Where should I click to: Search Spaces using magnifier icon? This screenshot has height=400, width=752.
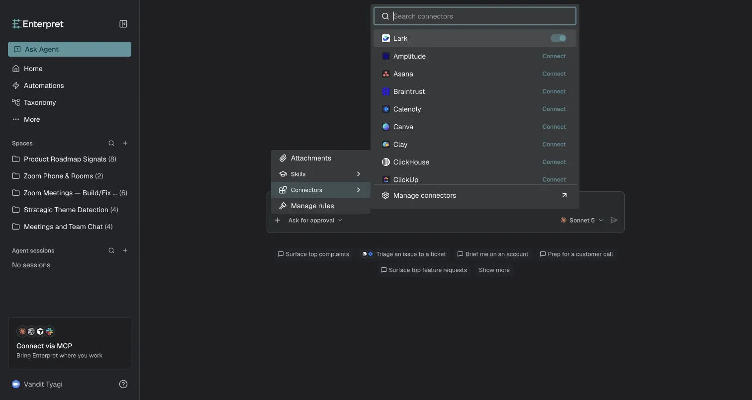tap(111, 143)
